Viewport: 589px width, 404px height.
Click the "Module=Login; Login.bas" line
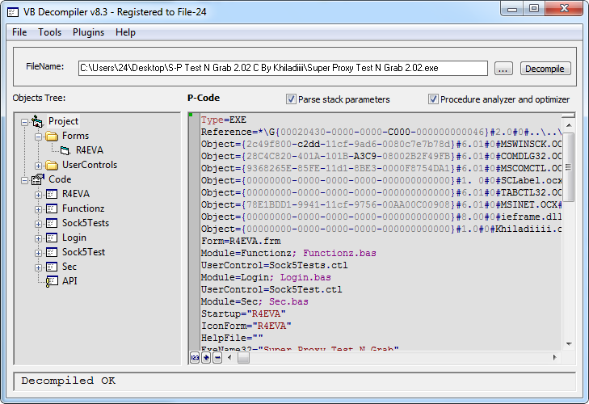coord(266,277)
